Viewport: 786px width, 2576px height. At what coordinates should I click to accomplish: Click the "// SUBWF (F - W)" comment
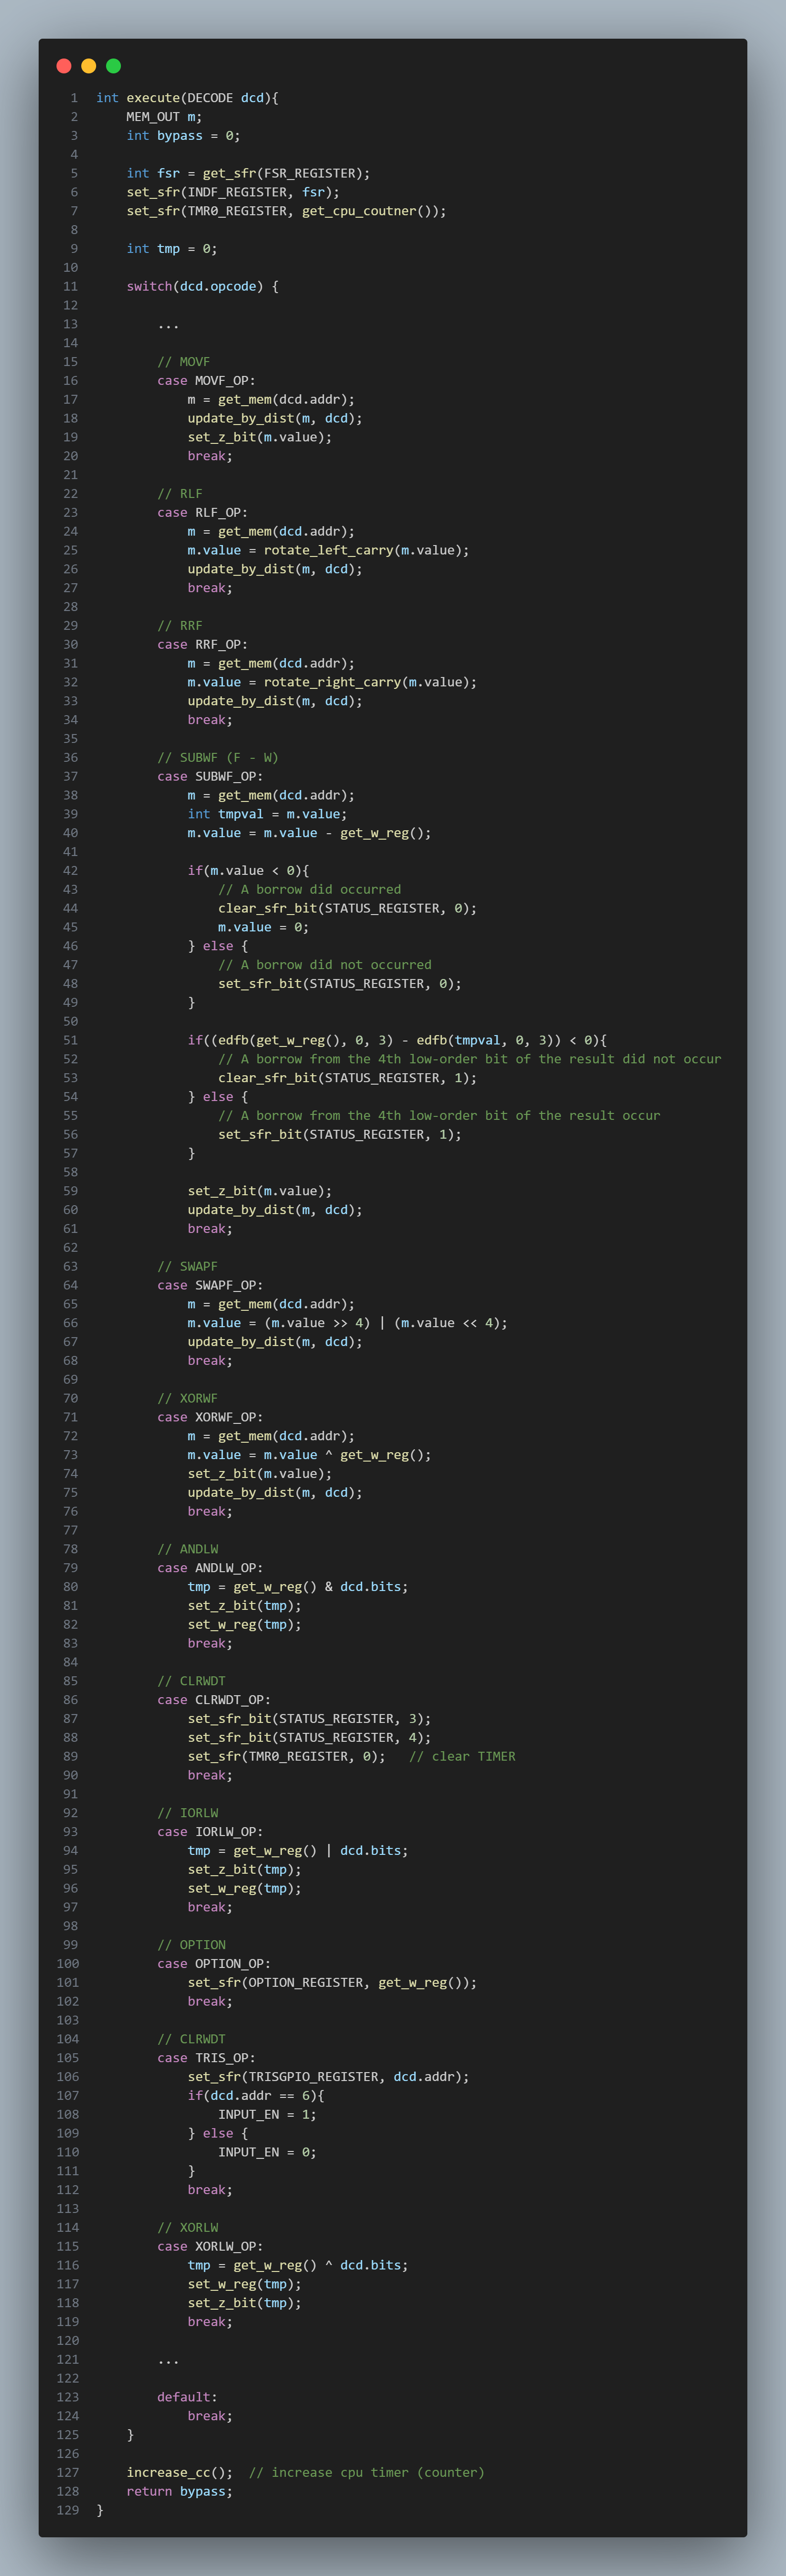pyautogui.click(x=218, y=758)
